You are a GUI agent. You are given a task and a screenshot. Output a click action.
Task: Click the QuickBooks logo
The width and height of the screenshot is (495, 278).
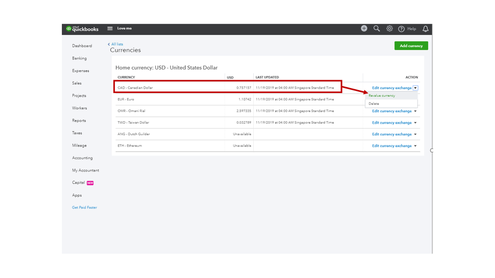(x=83, y=29)
